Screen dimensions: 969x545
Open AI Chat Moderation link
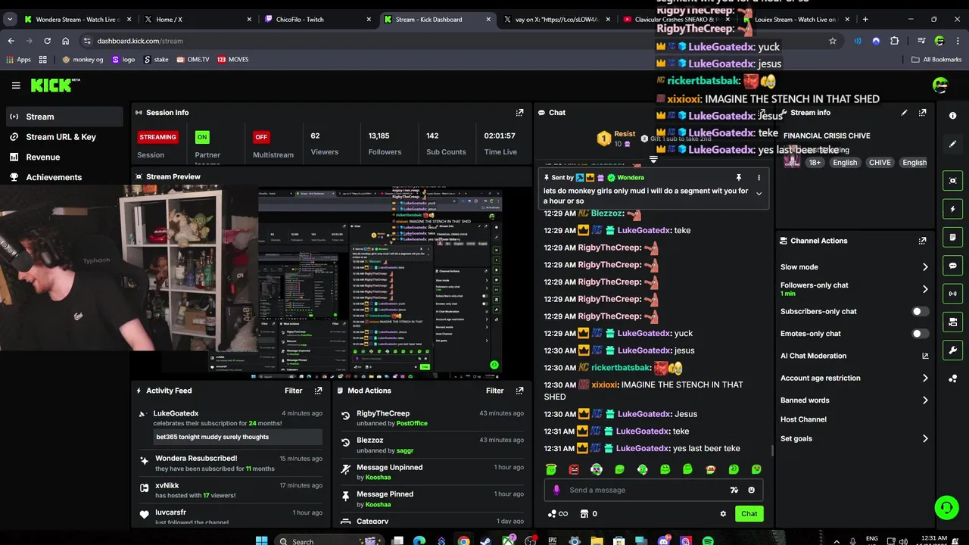pos(854,356)
